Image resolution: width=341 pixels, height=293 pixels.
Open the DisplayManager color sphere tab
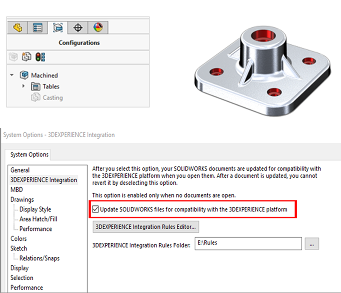(x=98, y=28)
